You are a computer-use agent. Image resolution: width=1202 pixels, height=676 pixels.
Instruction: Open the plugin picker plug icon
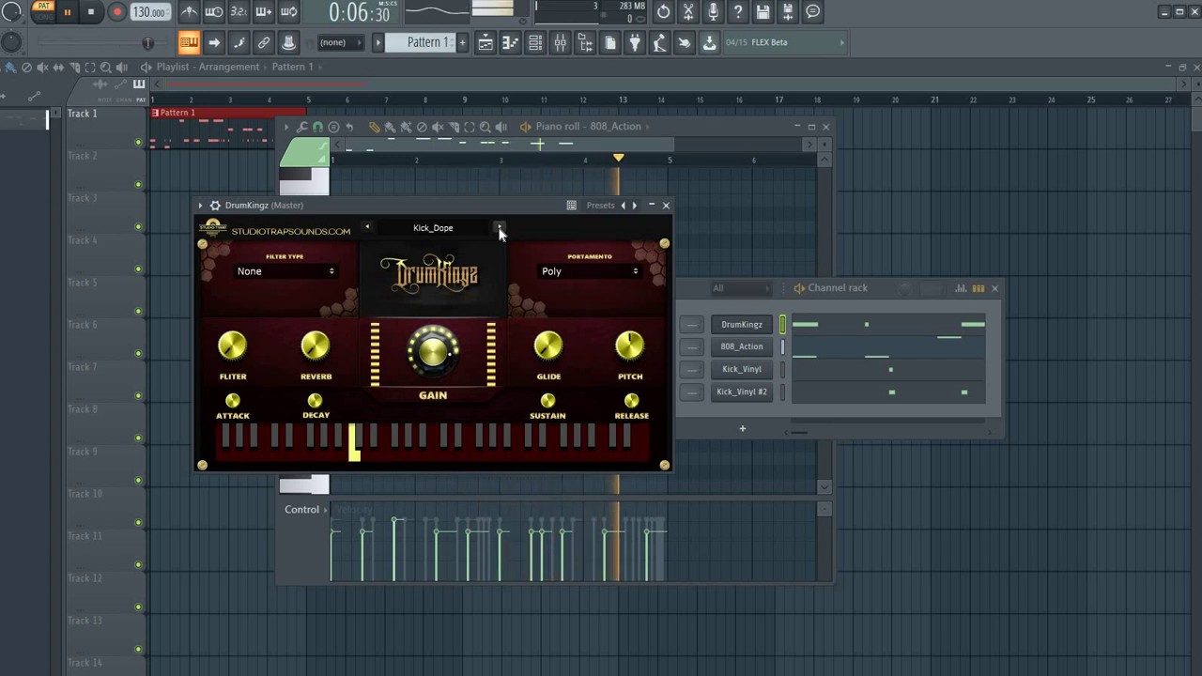point(635,42)
